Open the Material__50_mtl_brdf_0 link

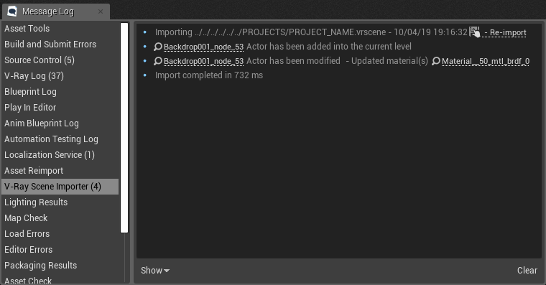click(486, 61)
